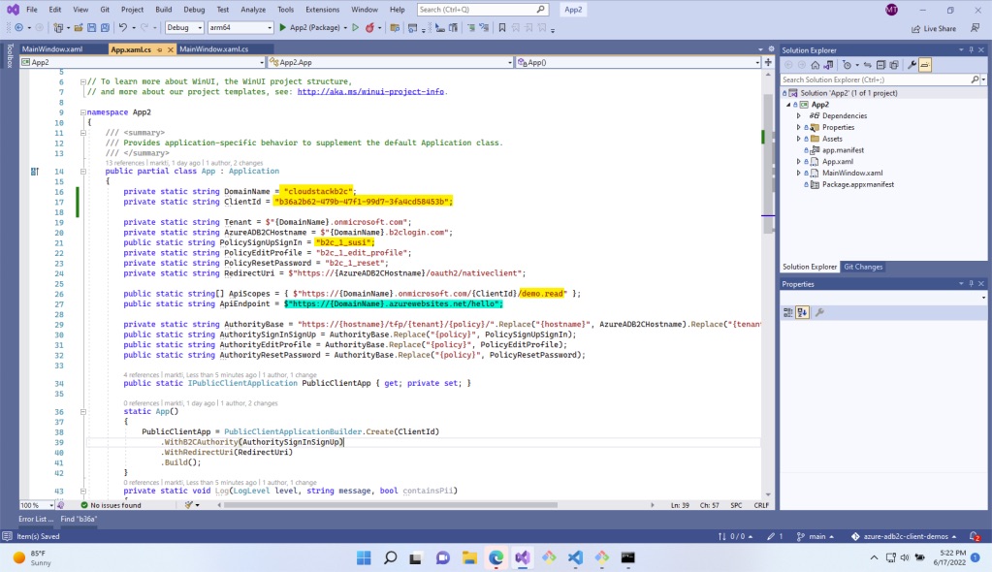Collapse the App2 project node

[x=789, y=105]
